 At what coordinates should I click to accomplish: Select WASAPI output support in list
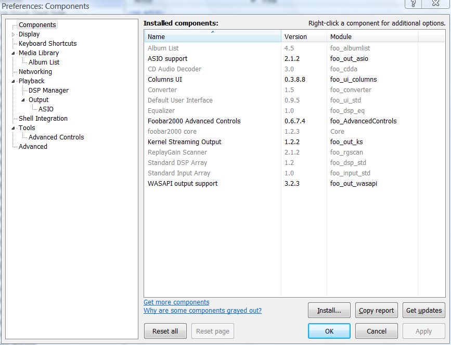(183, 184)
